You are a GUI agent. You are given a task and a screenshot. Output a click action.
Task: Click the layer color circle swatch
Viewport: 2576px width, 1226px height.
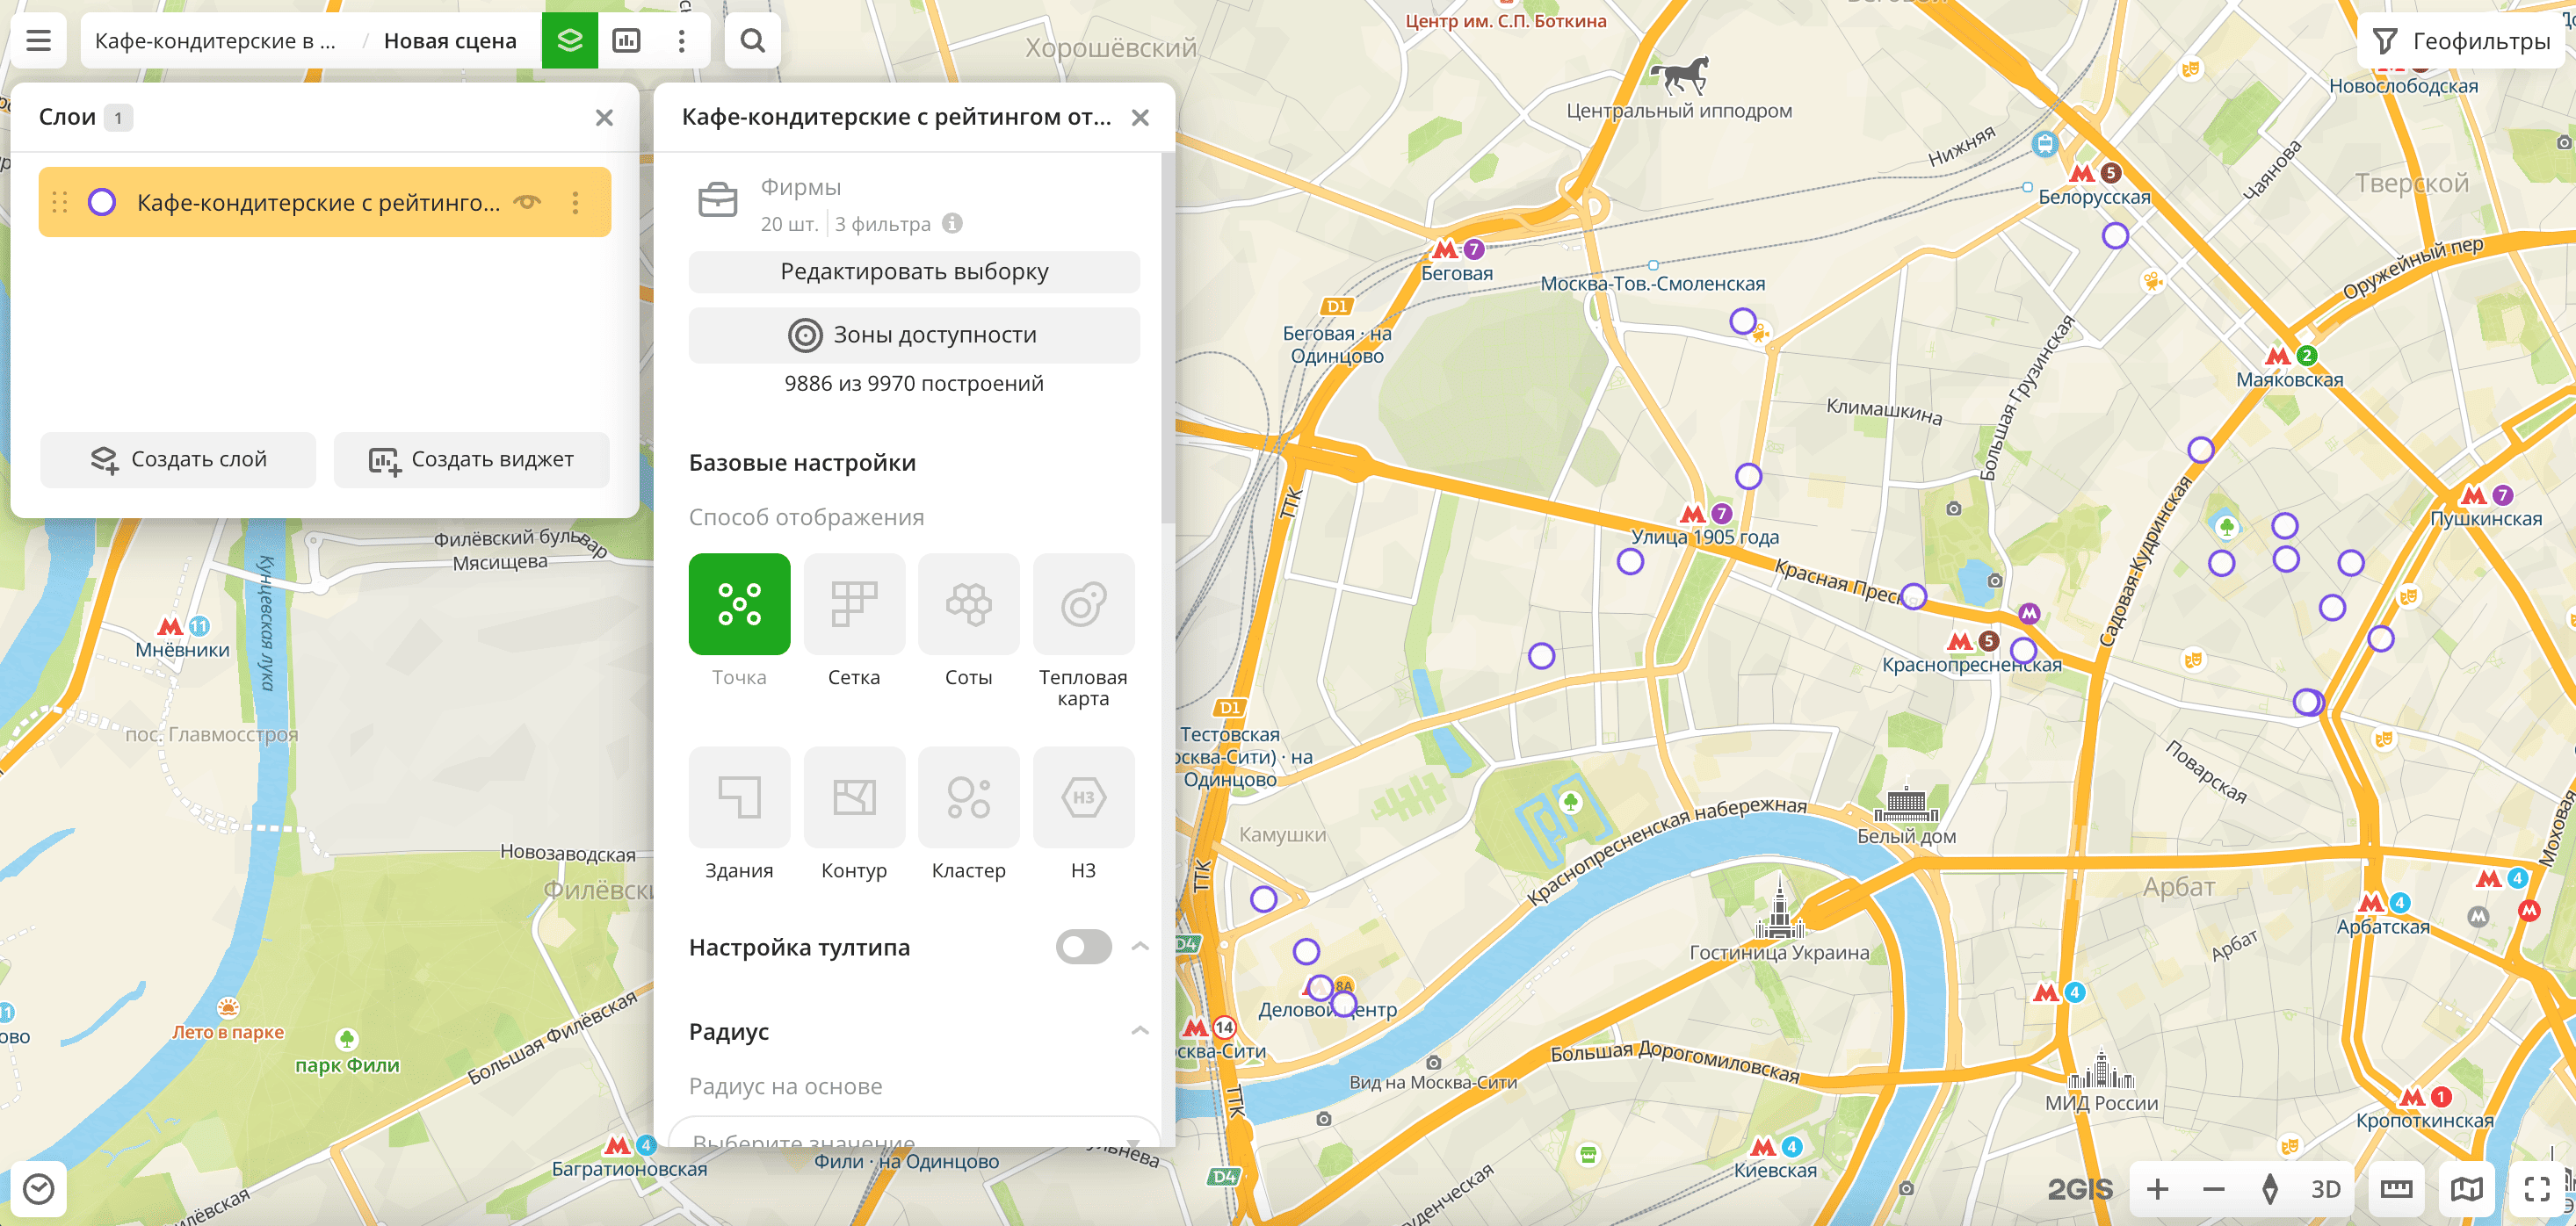[x=102, y=201]
